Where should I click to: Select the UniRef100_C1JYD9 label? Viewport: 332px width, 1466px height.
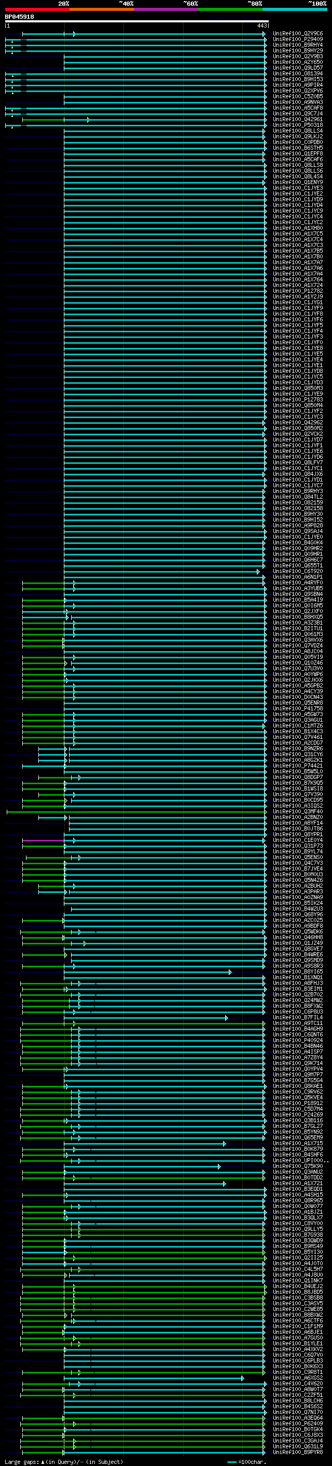pyautogui.click(x=298, y=199)
